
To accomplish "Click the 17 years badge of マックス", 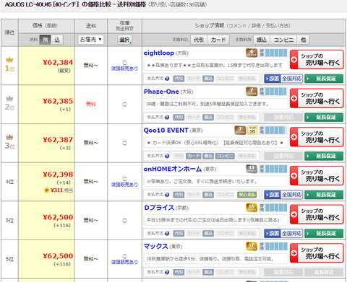I will (x=252, y=247).
